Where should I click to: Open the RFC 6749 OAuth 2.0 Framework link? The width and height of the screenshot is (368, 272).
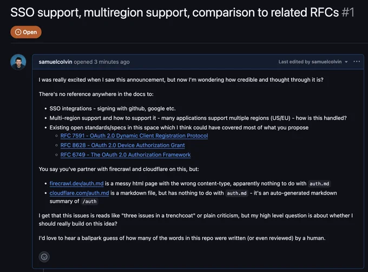[x=126, y=155]
